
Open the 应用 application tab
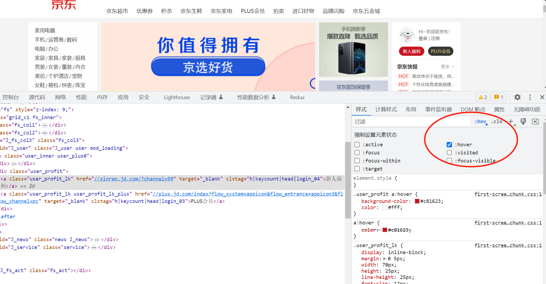point(123,97)
